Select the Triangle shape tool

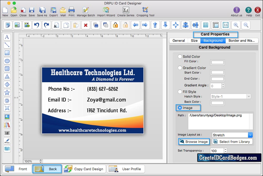pyautogui.click(x=7, y=77)
